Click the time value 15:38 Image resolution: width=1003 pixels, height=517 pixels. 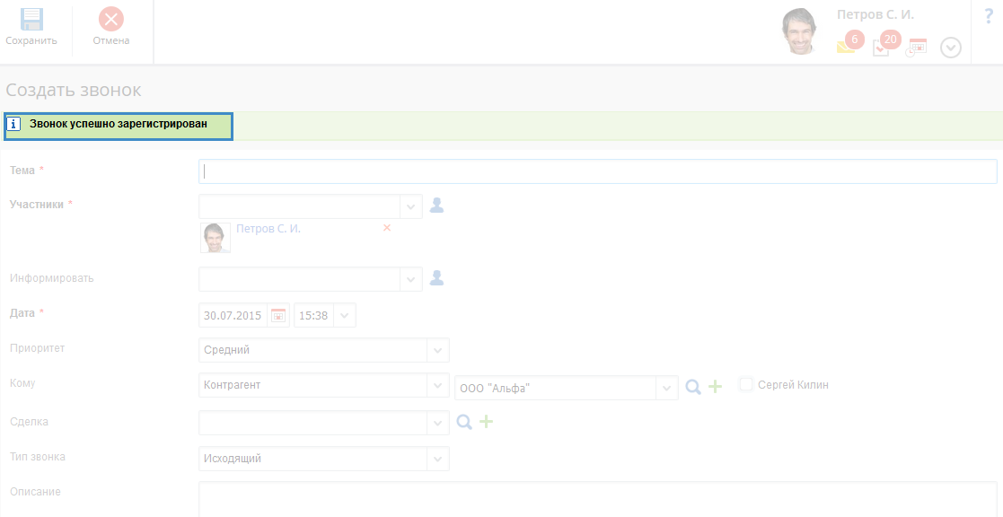[313, 315]
